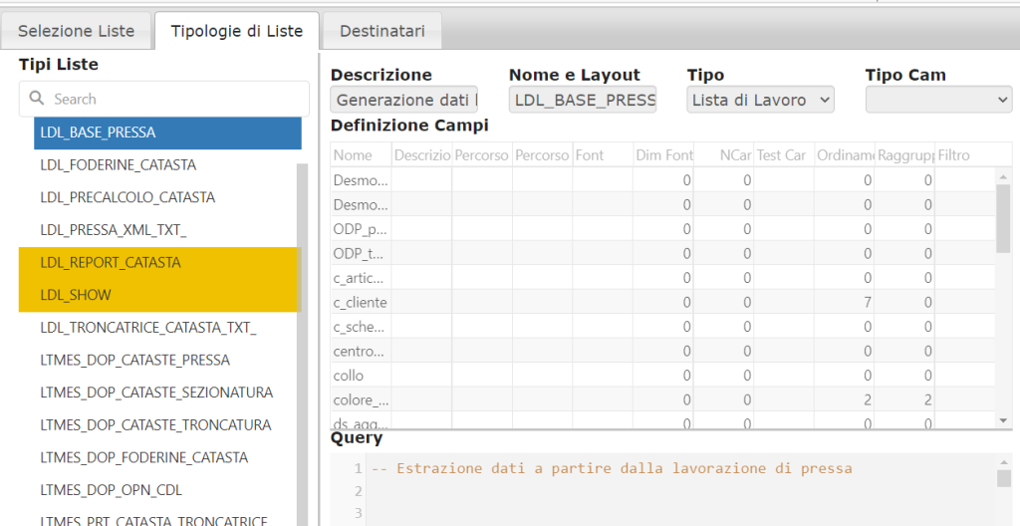
Task: Expand the Tipo Cam dropdown
Action: pos(937,100)
